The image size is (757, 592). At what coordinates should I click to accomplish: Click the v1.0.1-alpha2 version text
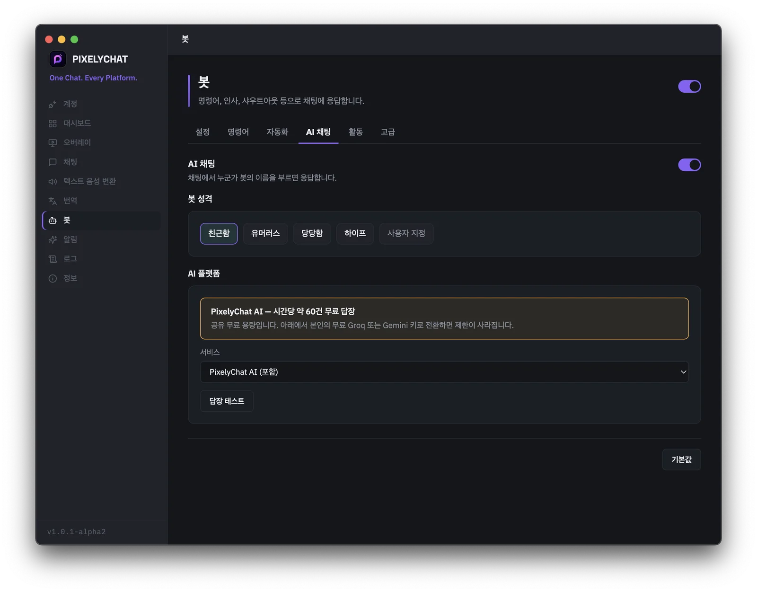76,532
